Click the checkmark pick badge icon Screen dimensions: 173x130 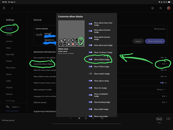77,40
